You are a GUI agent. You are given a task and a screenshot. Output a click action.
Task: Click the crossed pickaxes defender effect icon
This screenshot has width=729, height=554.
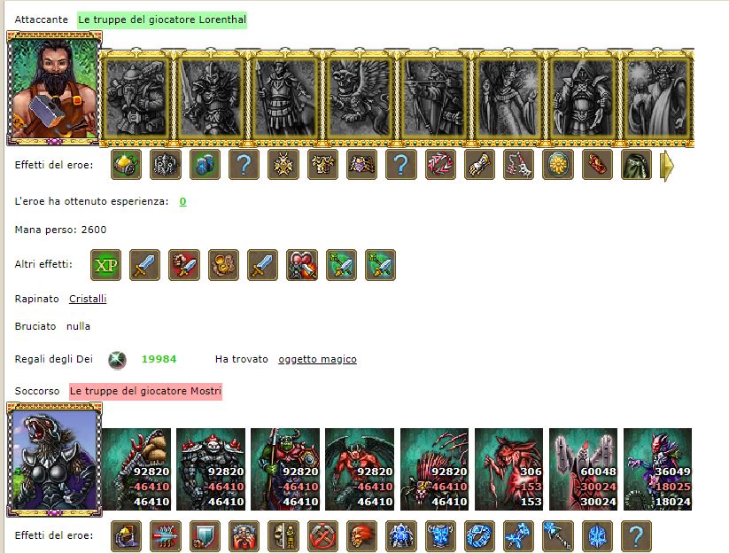[x=322, y=536]
